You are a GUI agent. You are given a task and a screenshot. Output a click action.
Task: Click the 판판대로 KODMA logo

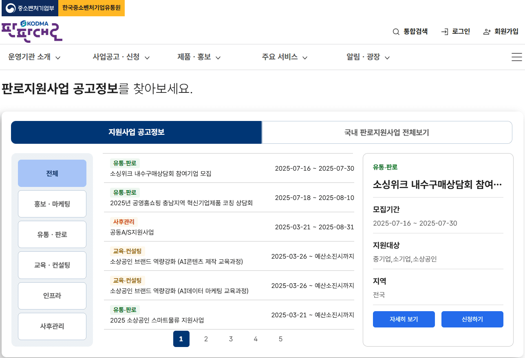[32, 31]
